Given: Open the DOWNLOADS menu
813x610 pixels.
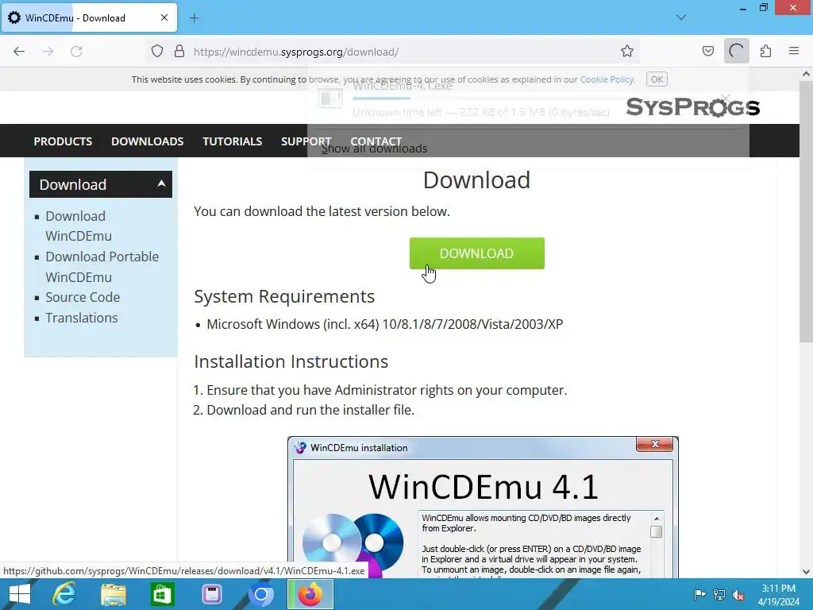Looking at the screenshot, I should pyautogui.click(x=147, y=141).
